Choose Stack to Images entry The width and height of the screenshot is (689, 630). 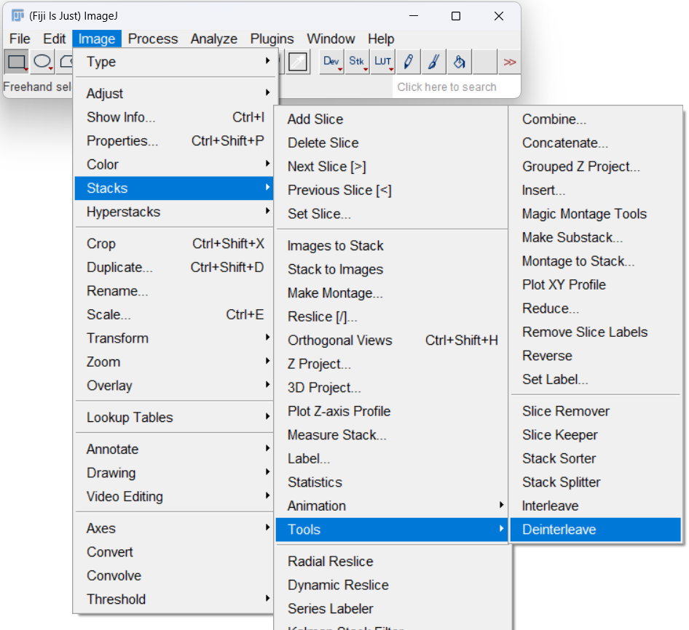point(392,269)
